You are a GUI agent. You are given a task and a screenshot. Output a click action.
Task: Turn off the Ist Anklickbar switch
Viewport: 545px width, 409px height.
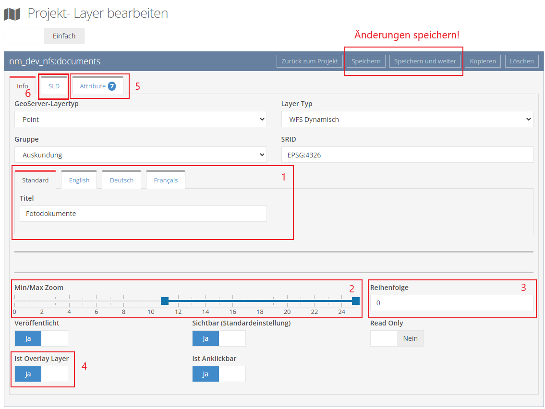pyautogui.click(x=218, y=374)
